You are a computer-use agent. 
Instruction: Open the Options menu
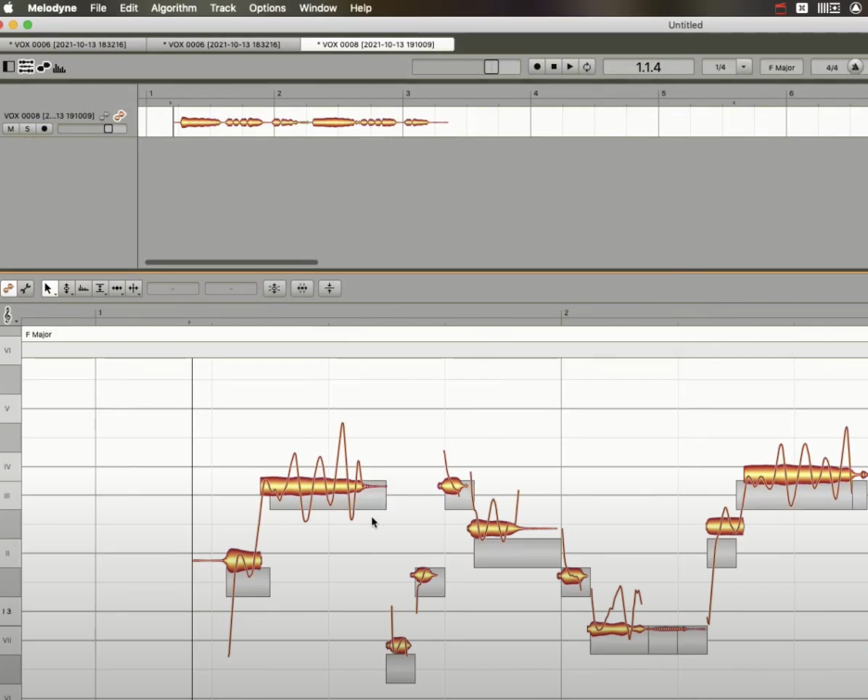pyautogui.click(x=267, y=8)
